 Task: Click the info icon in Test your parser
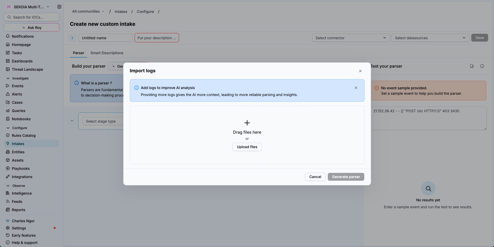pyautogui.click(x=482, y=66)
